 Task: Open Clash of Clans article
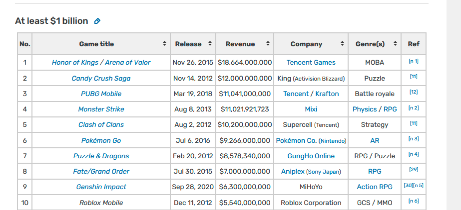coord(101,125)
